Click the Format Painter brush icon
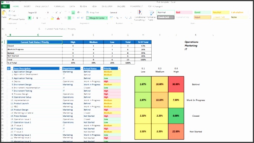 [x=10, y=19]
